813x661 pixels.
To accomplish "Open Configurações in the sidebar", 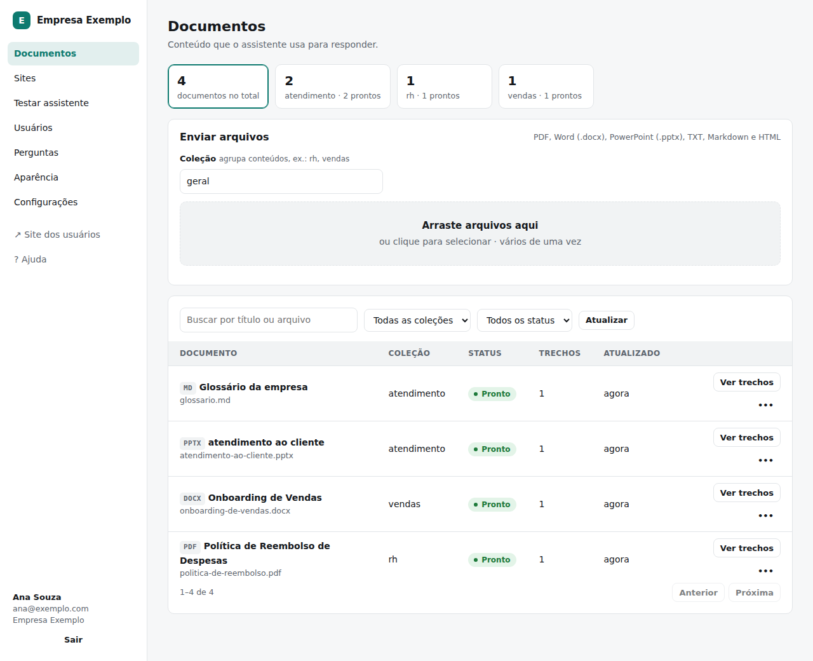I will pyautogui.click(x=73, y=202).
